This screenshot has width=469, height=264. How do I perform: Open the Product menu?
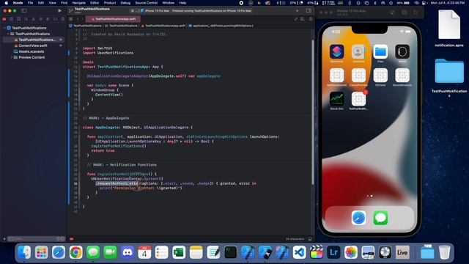pyautogui.click(x=110, y=3)
